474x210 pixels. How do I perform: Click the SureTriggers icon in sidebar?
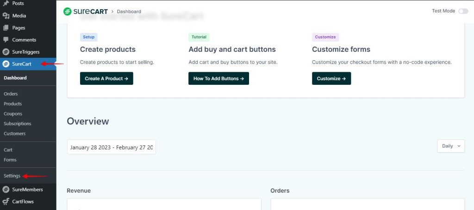tap(6, 52)
